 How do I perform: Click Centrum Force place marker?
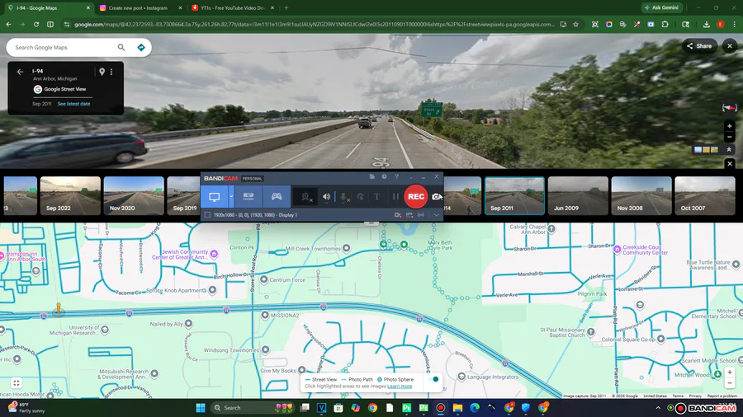264,279
